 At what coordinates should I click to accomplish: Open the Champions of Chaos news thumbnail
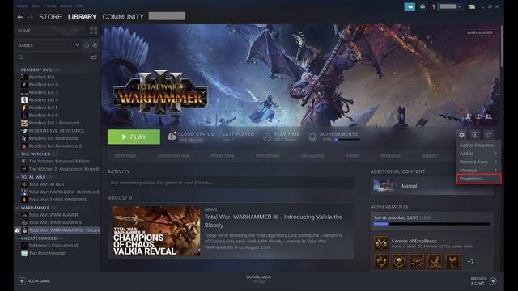[x=156, y=231]
